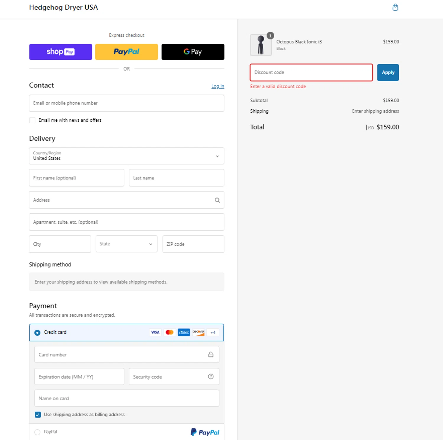This screenshot has width=443, height=440.
Task: Check out with Google Pay button
Action: (193, 52)
